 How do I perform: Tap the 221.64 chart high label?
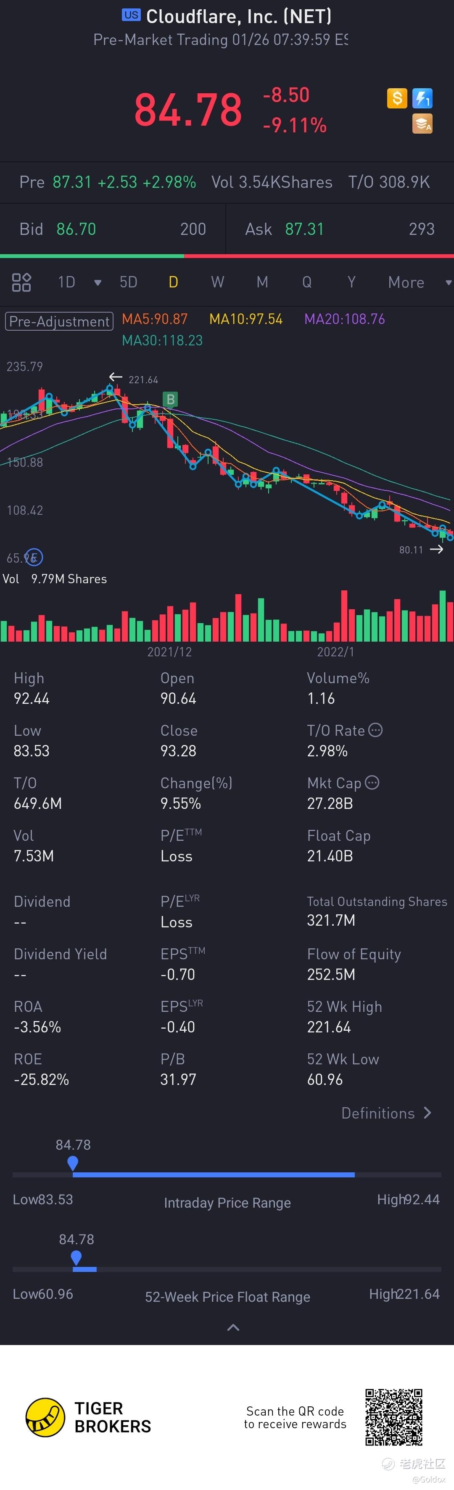point(143,379)
